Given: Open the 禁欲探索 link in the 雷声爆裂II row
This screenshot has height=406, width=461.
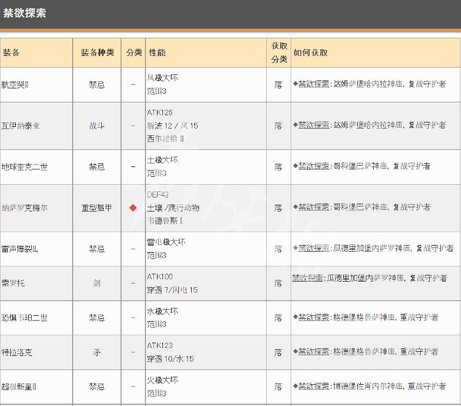Looking at the screenshot, I should (314, 248).
